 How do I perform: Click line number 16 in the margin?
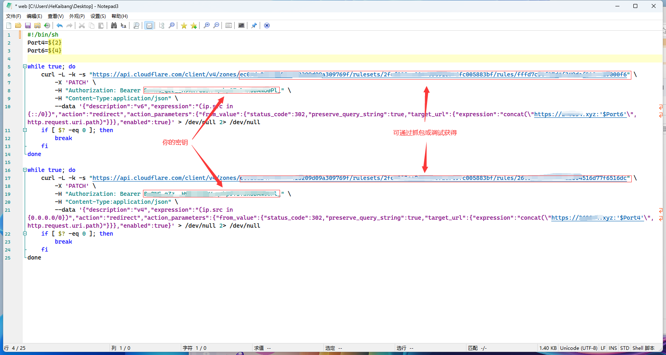click(x=8, y=170)
